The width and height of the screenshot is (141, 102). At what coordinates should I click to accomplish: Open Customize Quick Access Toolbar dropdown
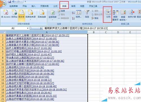[25, 2]
